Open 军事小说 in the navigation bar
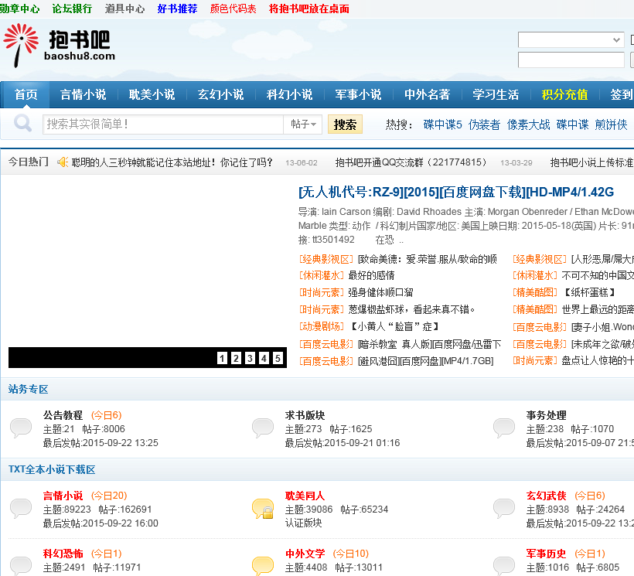 click(358, 94)
